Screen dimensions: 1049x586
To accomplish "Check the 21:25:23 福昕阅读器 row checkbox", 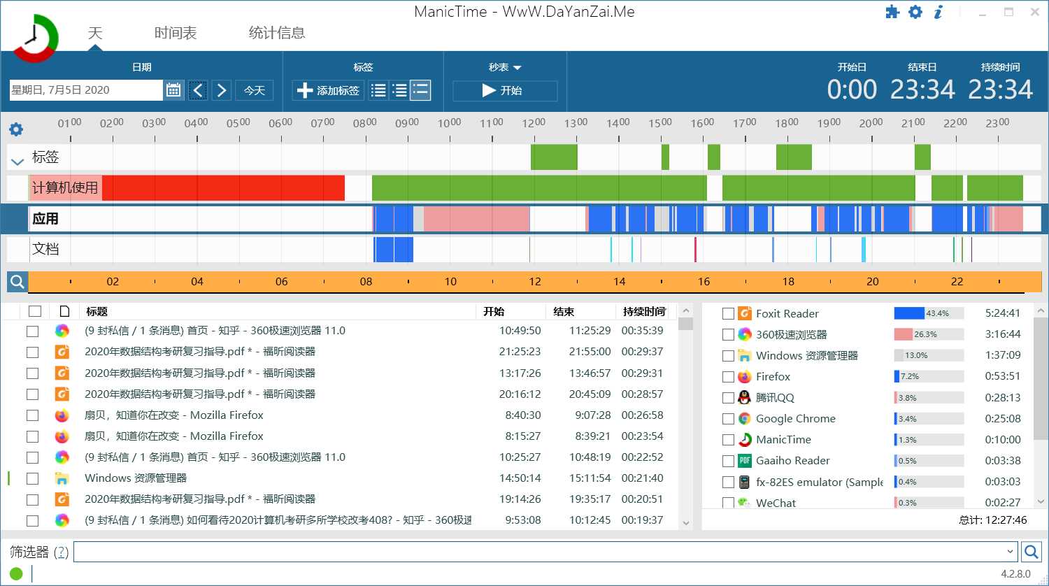I will (32, 352).
